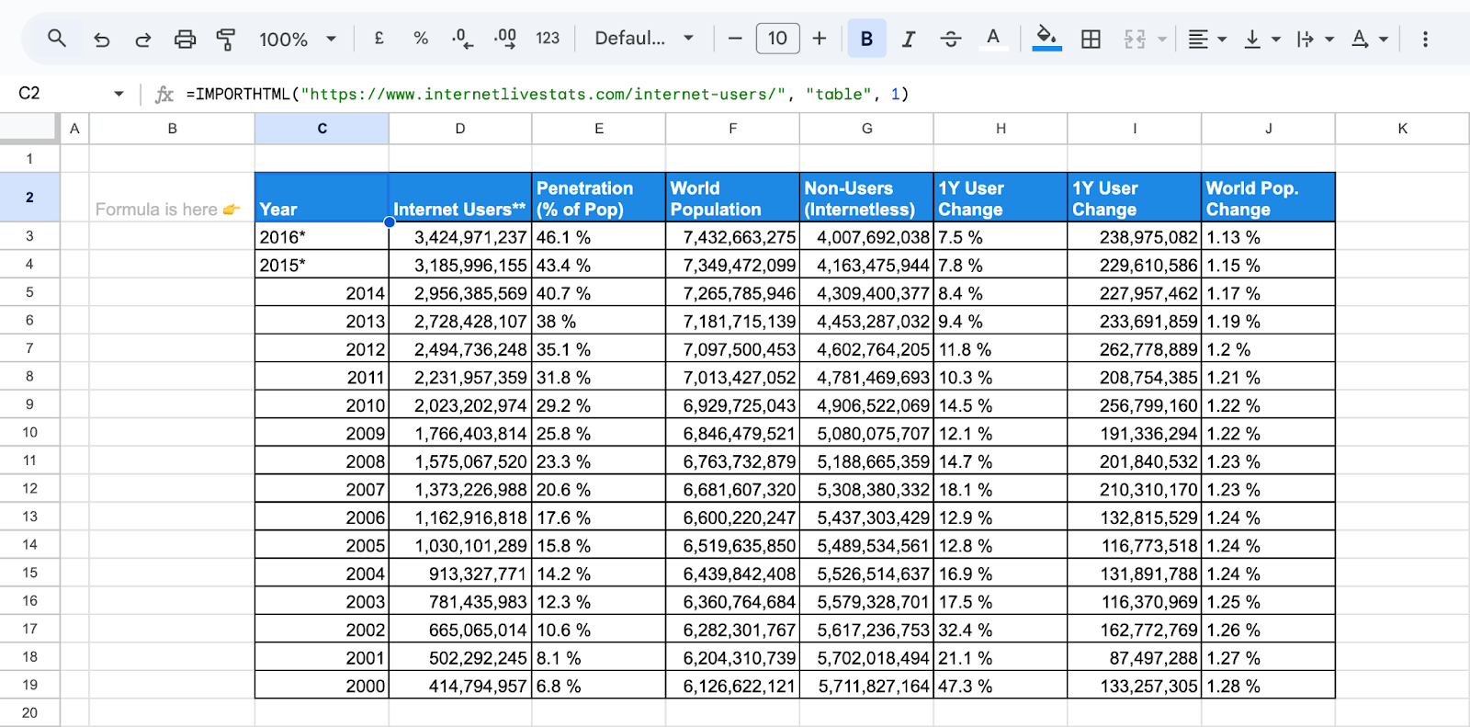The image size is (1470, 727).
Task: Select the 2010 year cell
Action: click(322, 405)
